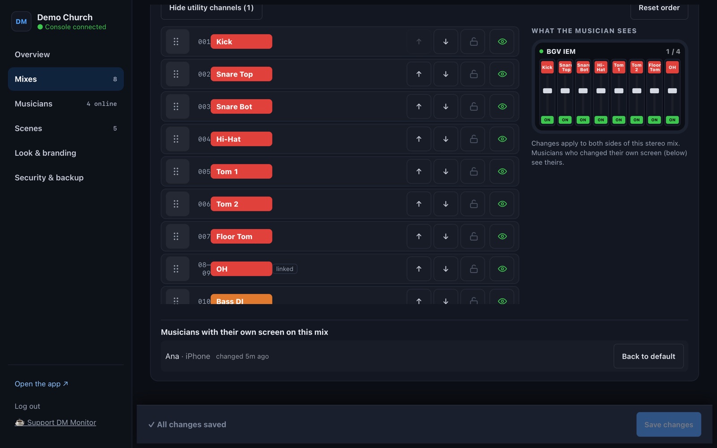Click the Log out link

(27, 406)
